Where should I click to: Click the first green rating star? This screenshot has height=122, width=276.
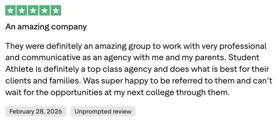10,10
